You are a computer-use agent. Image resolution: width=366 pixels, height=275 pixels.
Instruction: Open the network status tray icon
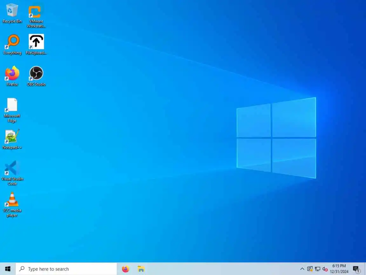pyautogui.click(x=317, y=269)
